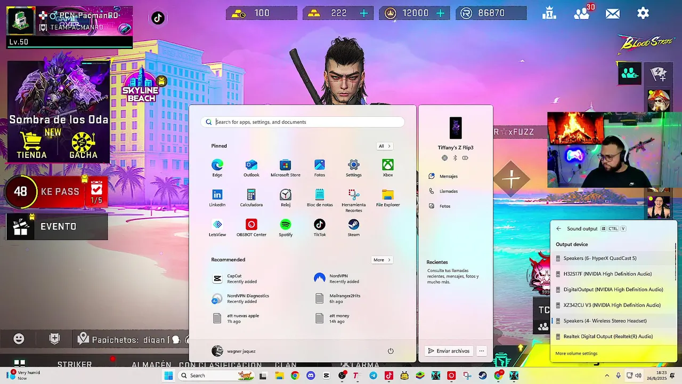
Task: Click the taskbar Search box
Action: coord(217,375)
